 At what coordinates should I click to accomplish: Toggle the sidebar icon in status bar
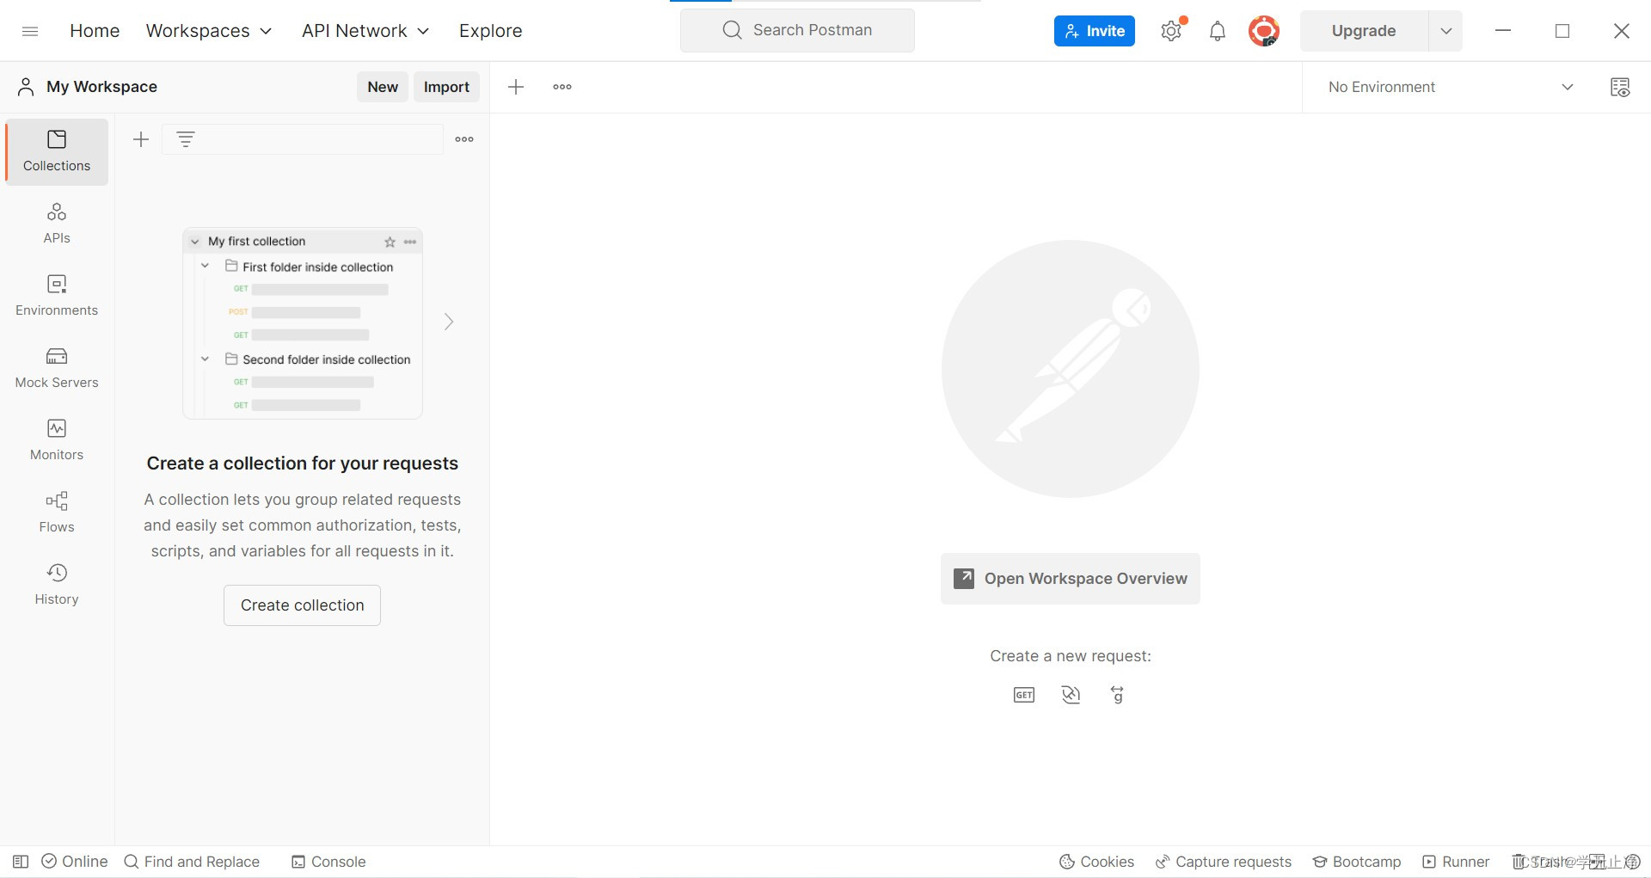(x=21, y=862)
